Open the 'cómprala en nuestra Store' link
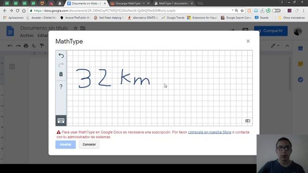 click(210, 132)
